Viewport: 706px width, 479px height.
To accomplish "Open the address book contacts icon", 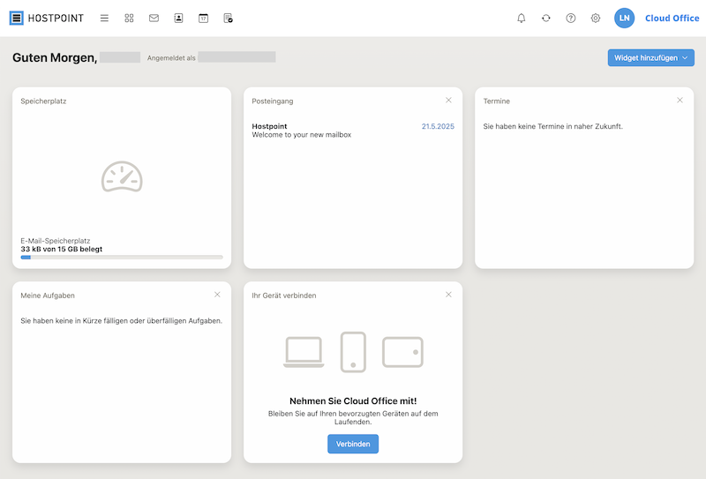I will 179,18.
